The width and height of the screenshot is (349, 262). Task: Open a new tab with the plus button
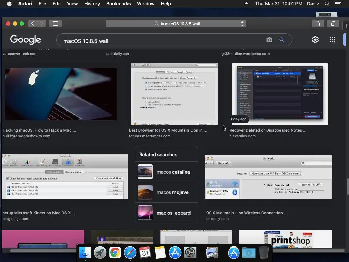(x=346, y=26)
